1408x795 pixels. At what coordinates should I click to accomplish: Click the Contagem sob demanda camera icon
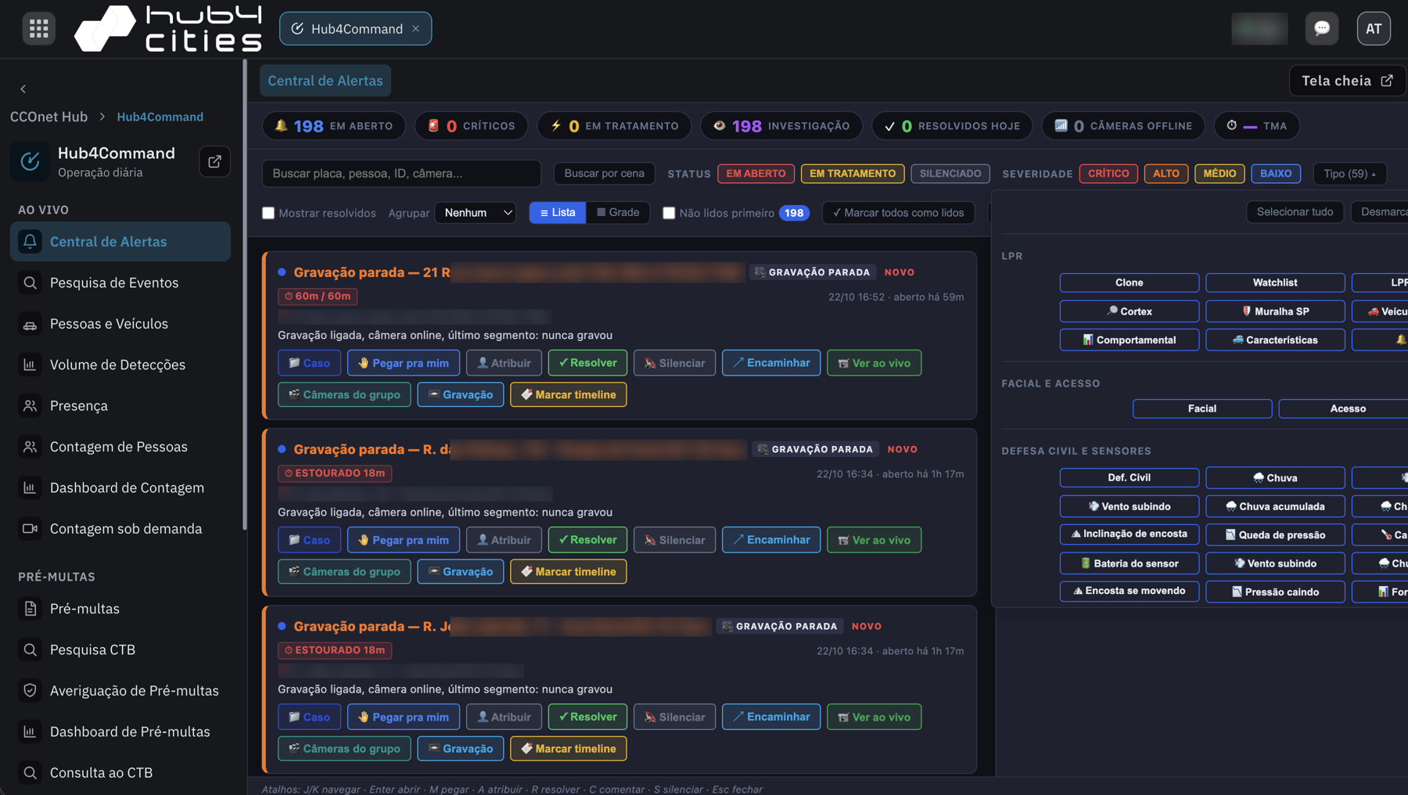(x=30, y=529)
